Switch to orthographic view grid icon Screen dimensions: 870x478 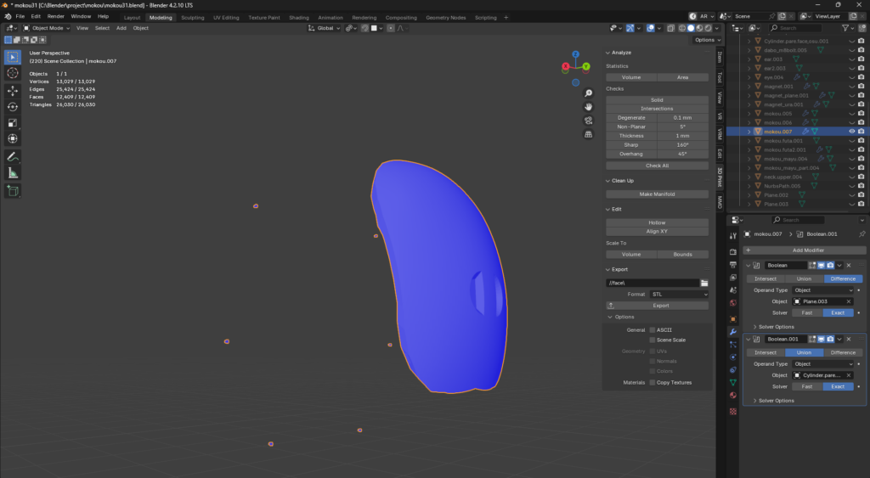coord(588,134)
